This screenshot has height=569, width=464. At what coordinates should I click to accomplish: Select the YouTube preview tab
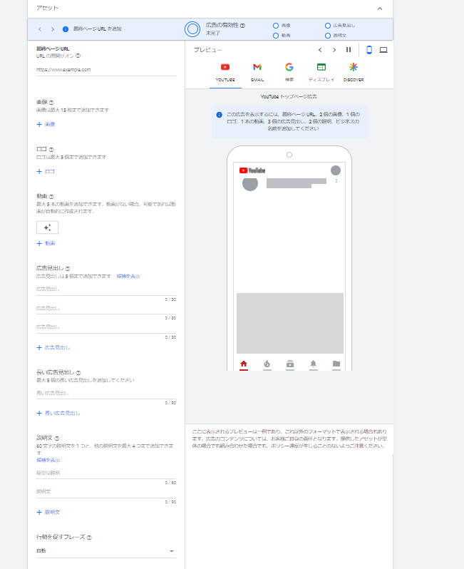click(x=225, y=73)
